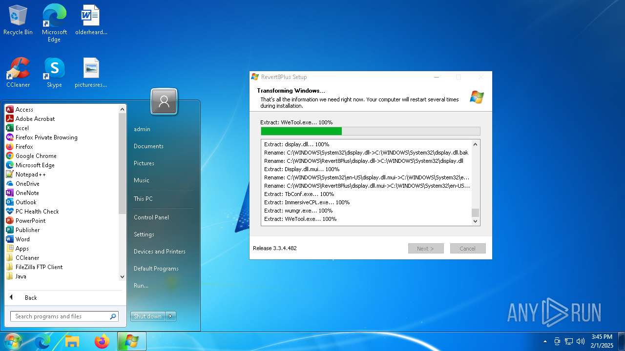
Task: Launch CCleaner from the desktop shortcut
Action: 18,73
